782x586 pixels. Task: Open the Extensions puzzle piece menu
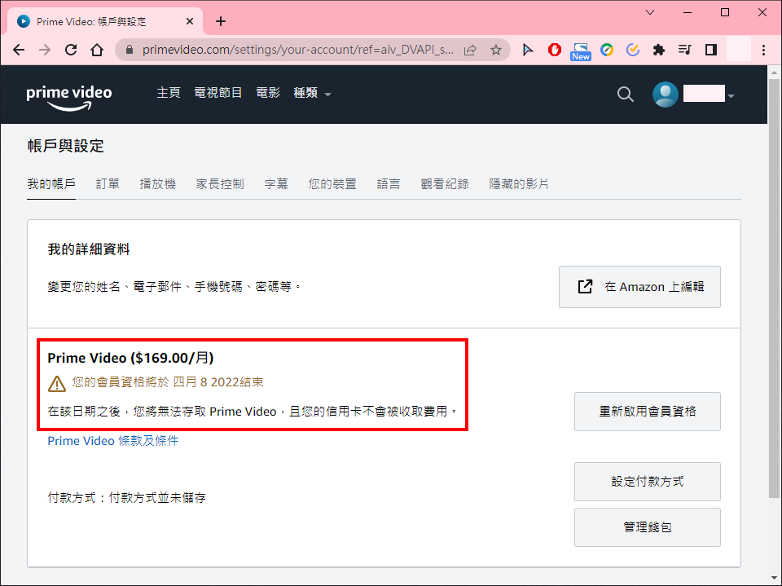point(659,50)
